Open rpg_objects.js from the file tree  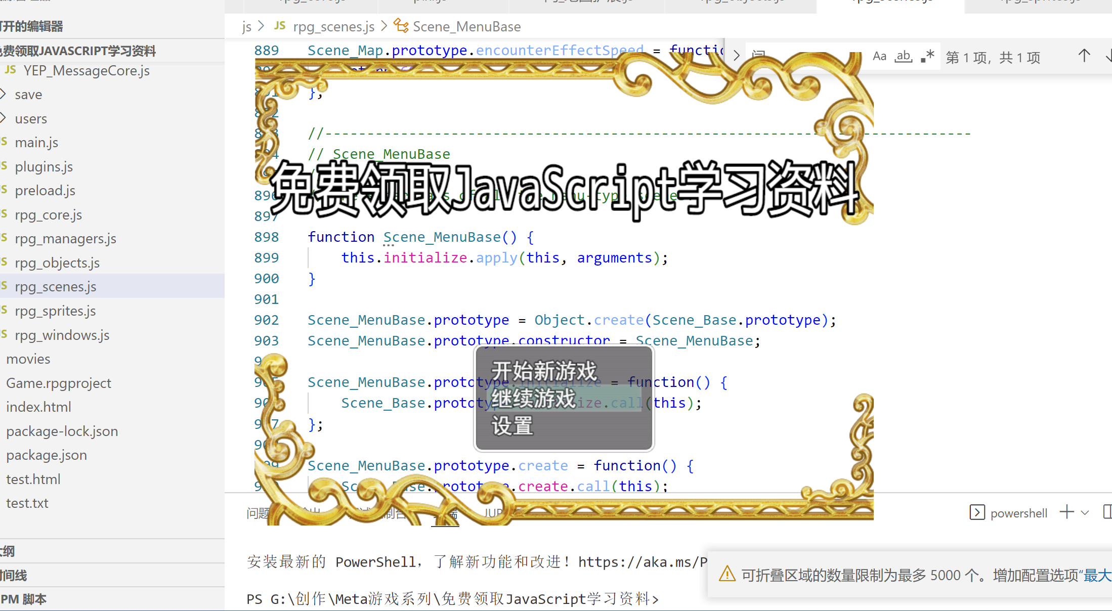pos(57,263)
